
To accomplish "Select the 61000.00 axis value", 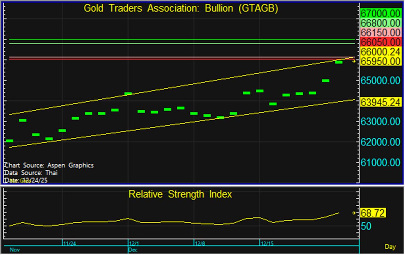I will click(x=380, y=162).
